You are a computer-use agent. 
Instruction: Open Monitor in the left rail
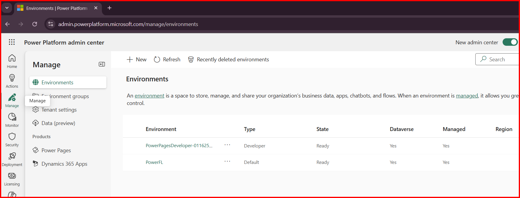pyautogui.click(x=12, y=120)
